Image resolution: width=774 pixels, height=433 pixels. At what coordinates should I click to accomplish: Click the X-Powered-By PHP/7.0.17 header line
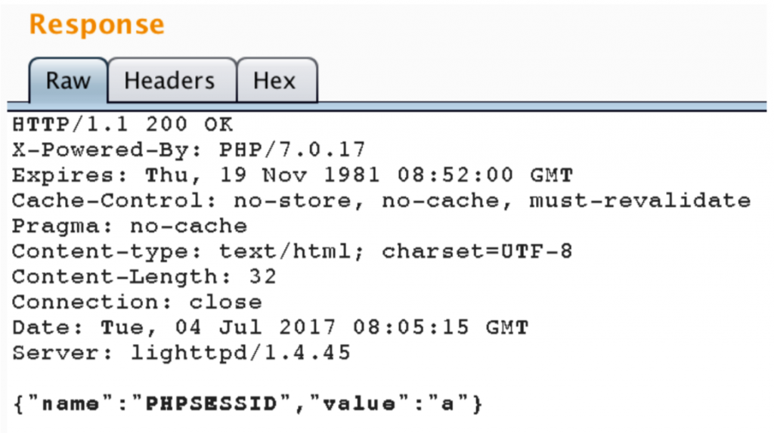pos(188,150)
